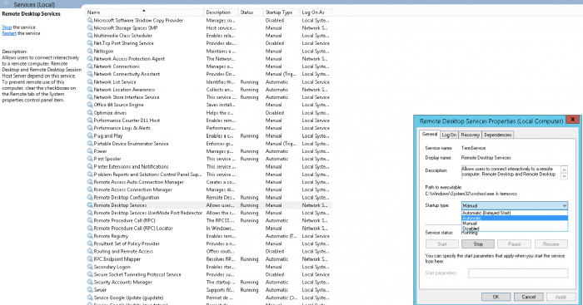Screen dimensions: 583x305
Task: Sort services by Startup Type column
Action: click(282, 12)
